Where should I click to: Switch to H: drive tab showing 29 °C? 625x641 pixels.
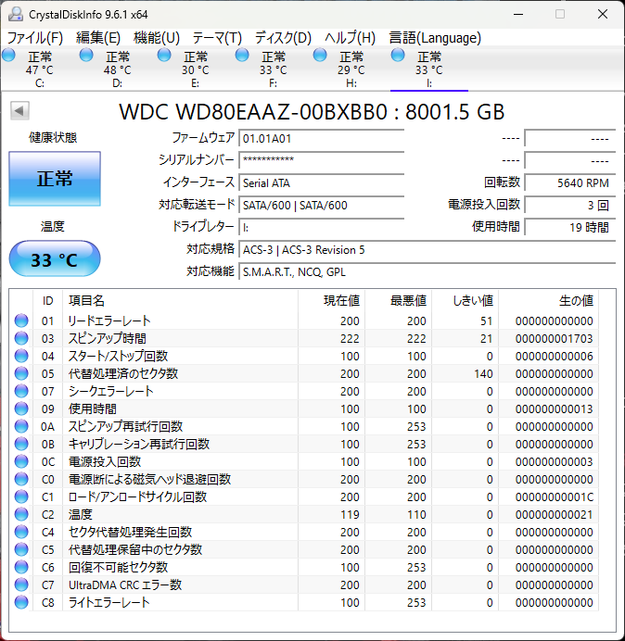coord(351,69)
